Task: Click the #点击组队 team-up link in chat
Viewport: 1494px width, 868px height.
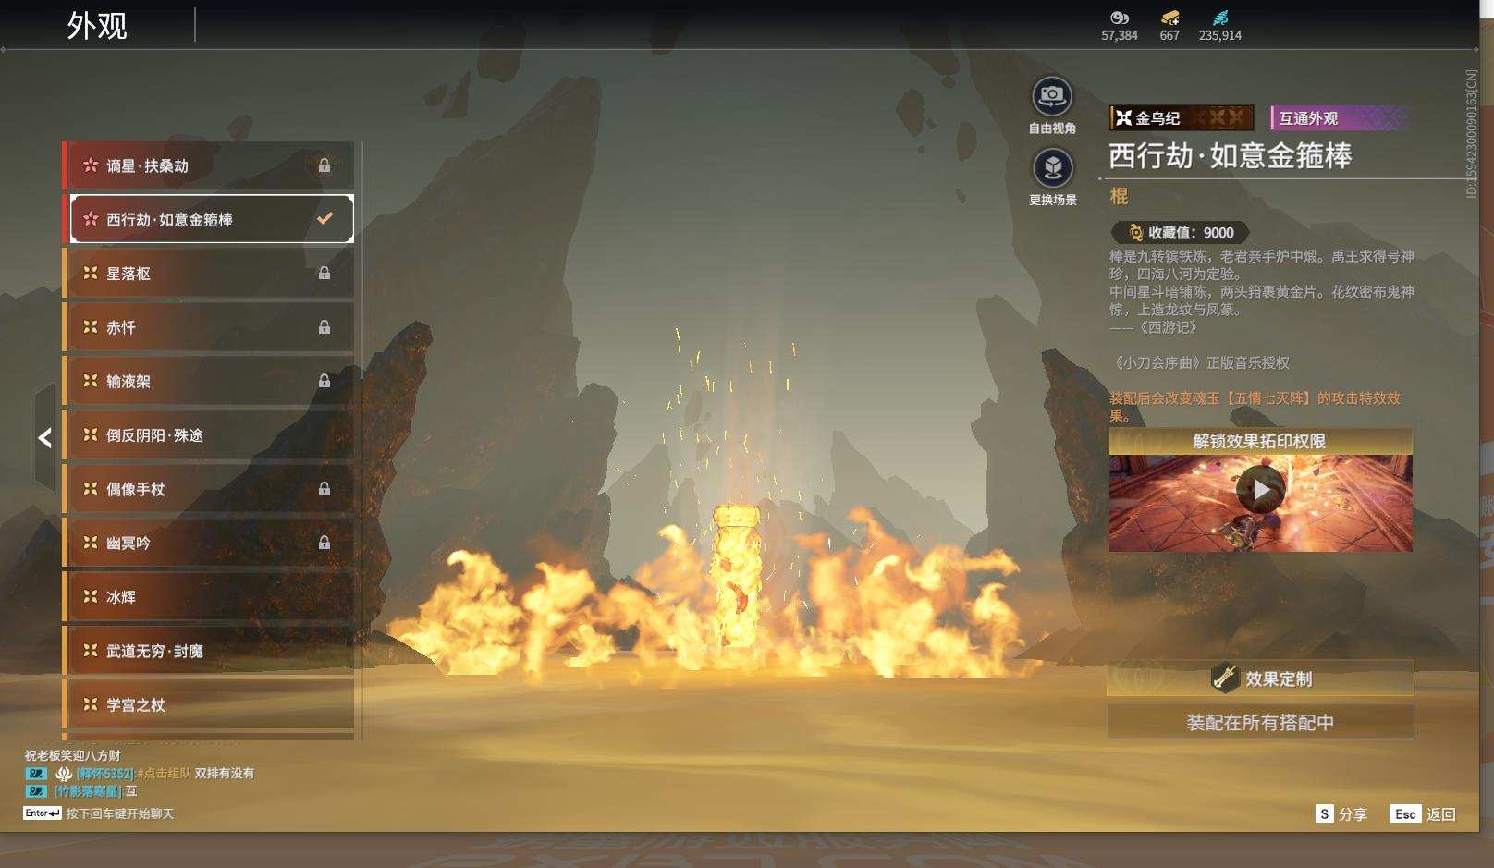Action: 165,774
